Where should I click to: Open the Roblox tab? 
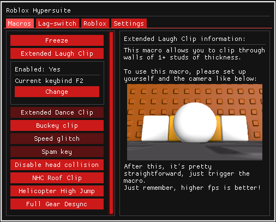pos(95,23)
